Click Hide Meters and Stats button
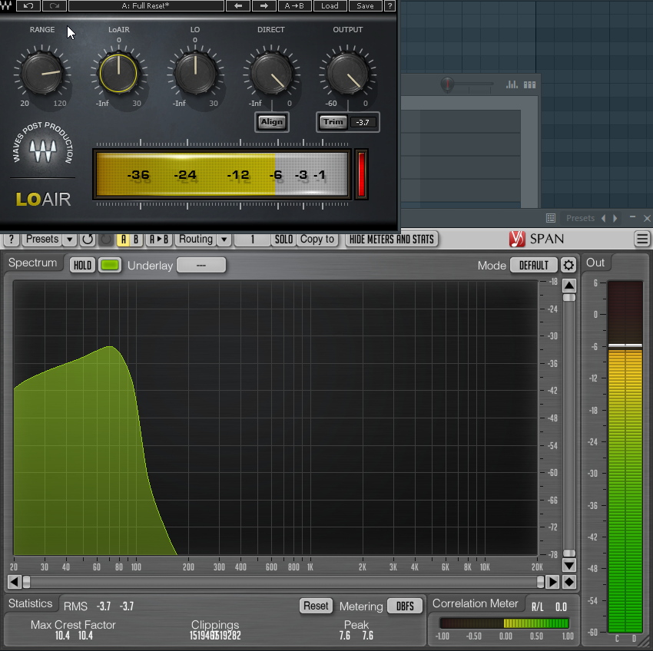 (x=392, y=240)
